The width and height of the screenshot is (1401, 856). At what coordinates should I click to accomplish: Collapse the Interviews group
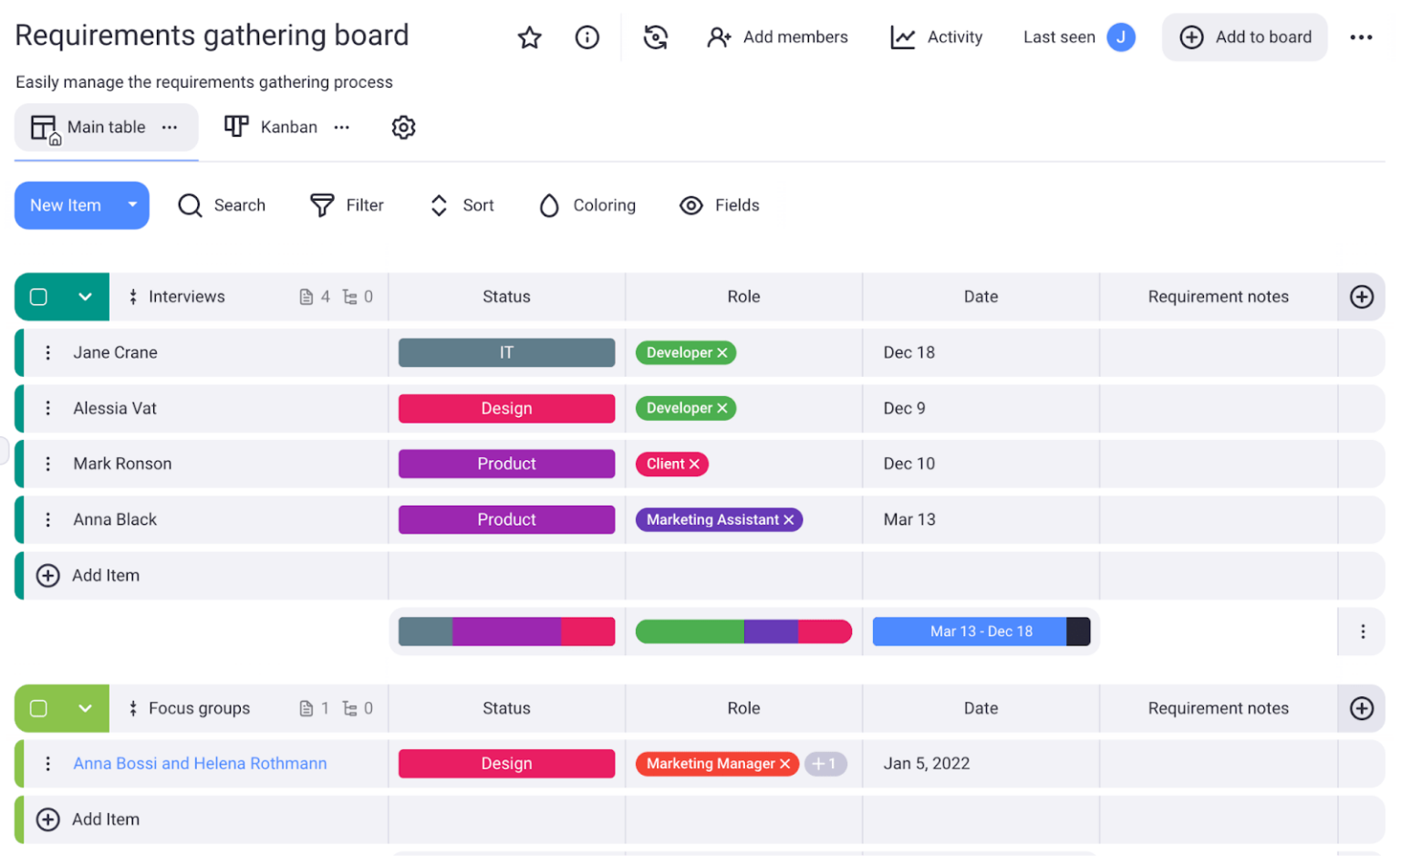pos(85,297)
